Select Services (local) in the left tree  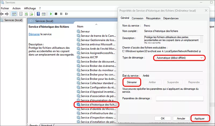pos(13,20)
